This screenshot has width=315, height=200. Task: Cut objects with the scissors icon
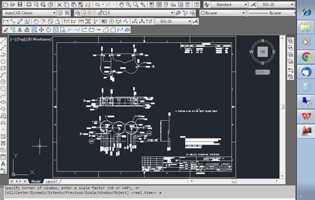[x=59, y=5]
